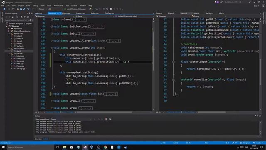Select TextTag.h in Solution Explorer

(x=20, y=46)
